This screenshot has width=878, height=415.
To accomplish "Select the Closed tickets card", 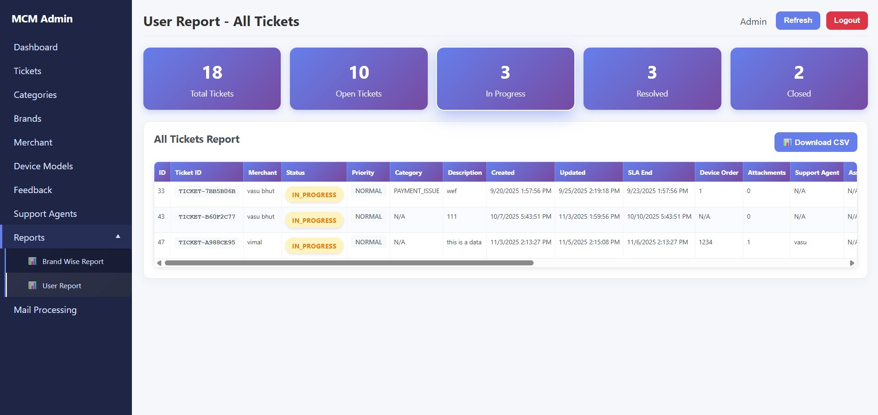I will coord(798,79).
